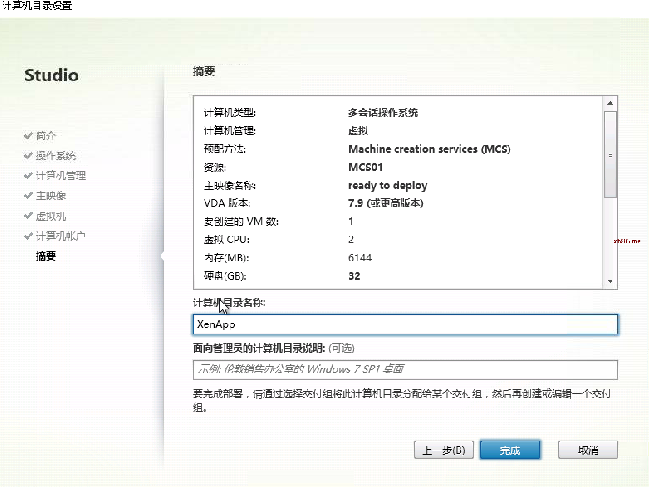Click the checkmark icon beside 虚拟机
This screenshot has width=649, height=487.
28,216
